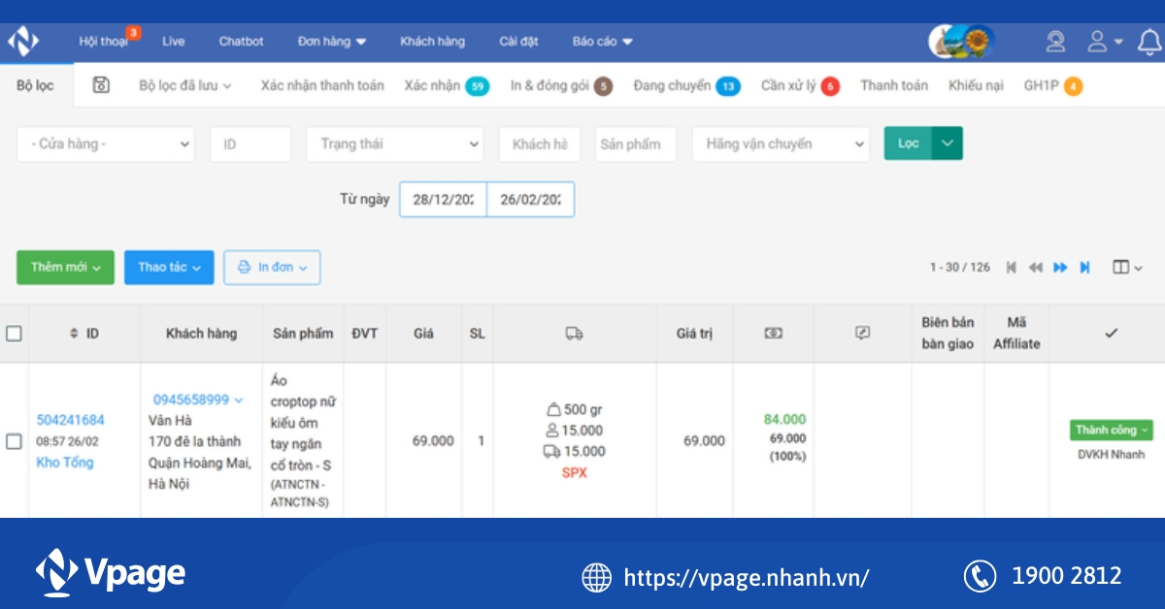Screen dimensions: 1165x609
Task: Jump to last page with double-arrow icon
Action: pyautogui.click(x=1084, y=268)
